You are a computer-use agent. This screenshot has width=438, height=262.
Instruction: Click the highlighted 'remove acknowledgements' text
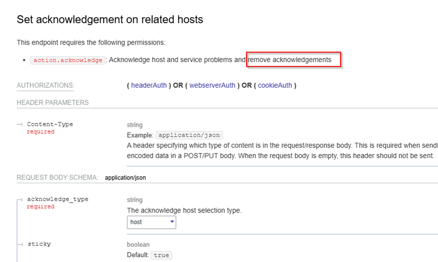[x=290, y=60]
